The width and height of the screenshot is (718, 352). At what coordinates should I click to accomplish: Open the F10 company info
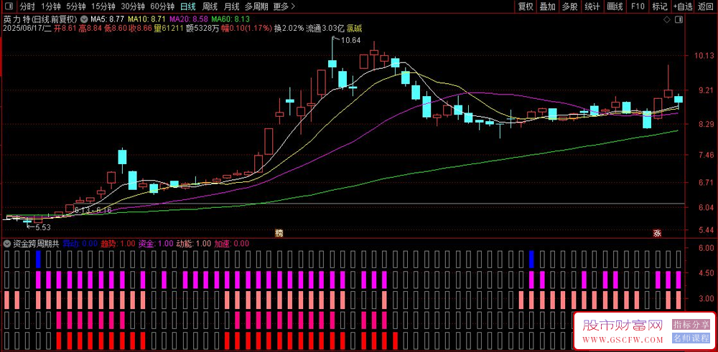[x=638, y=6]
